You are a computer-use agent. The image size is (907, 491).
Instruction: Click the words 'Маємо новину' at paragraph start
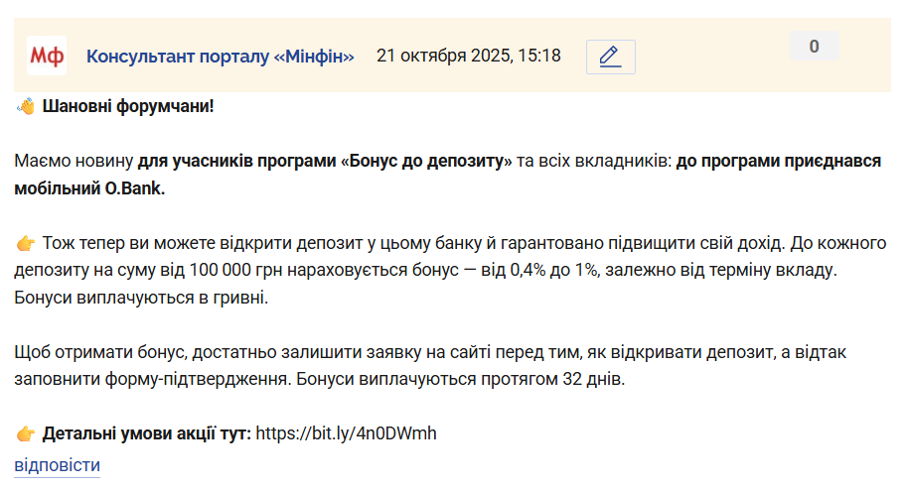click(74, 161)
